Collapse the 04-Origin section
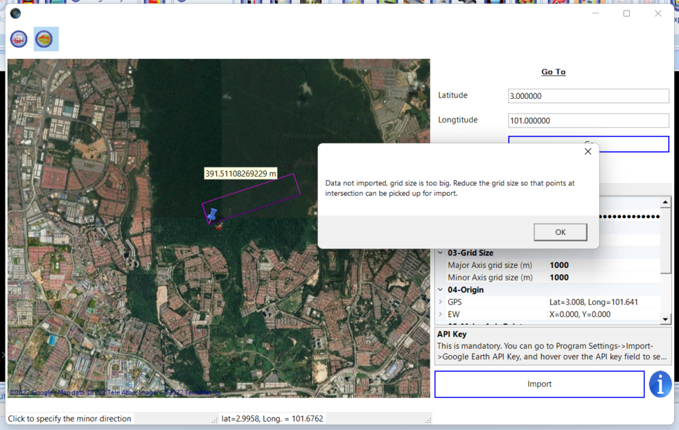Viewport: 679px width, 430px height. 441,290
